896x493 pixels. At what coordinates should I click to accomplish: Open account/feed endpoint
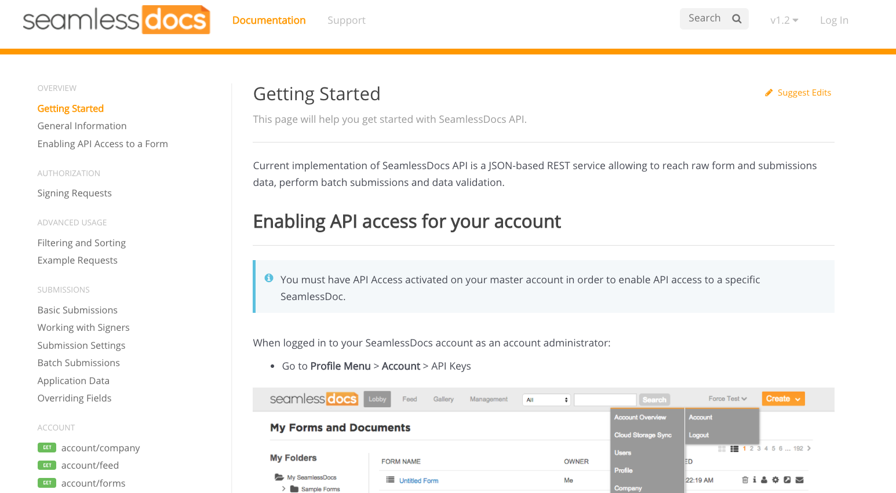click(90, 465)
